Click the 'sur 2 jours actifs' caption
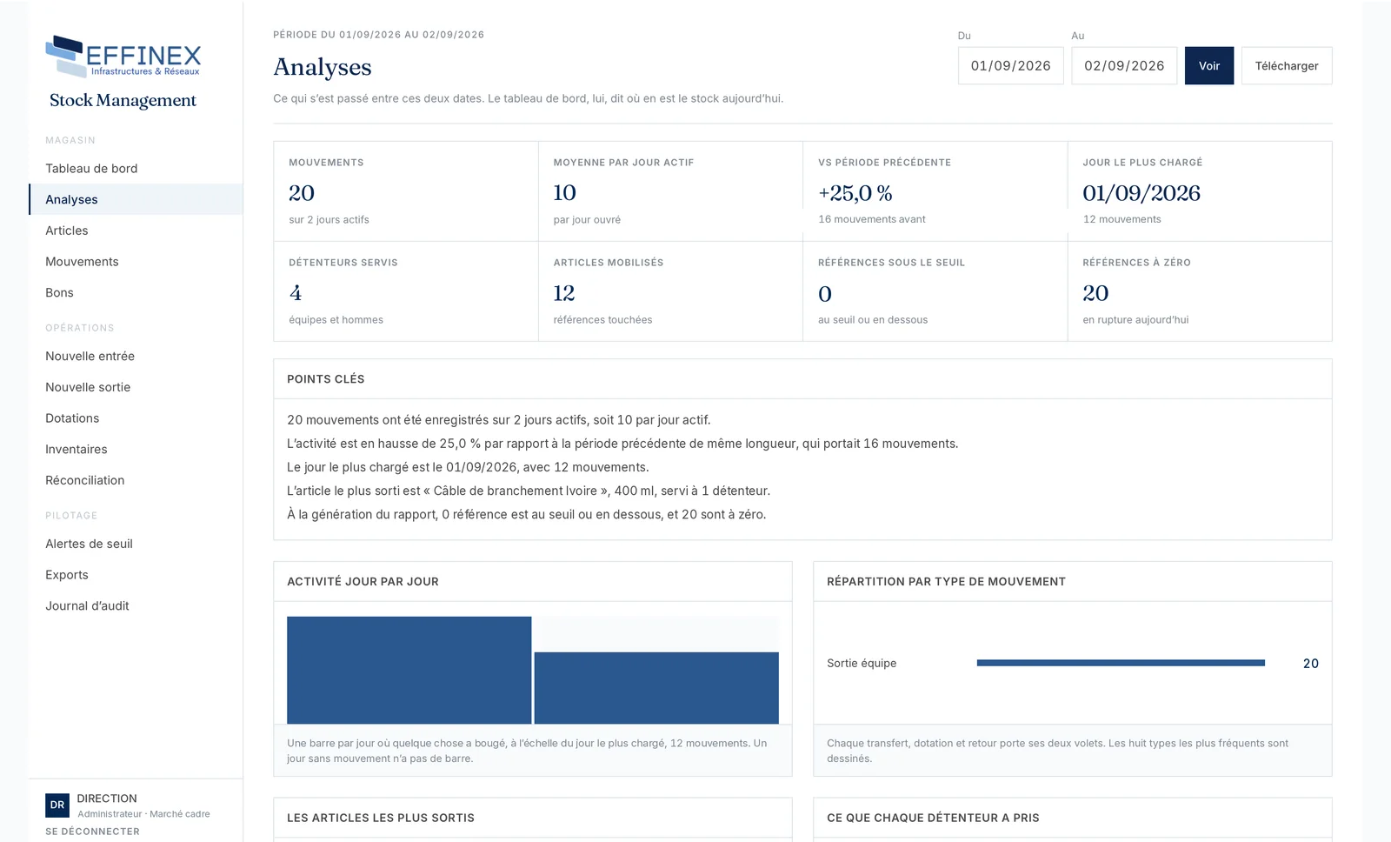 coord(329,220)
